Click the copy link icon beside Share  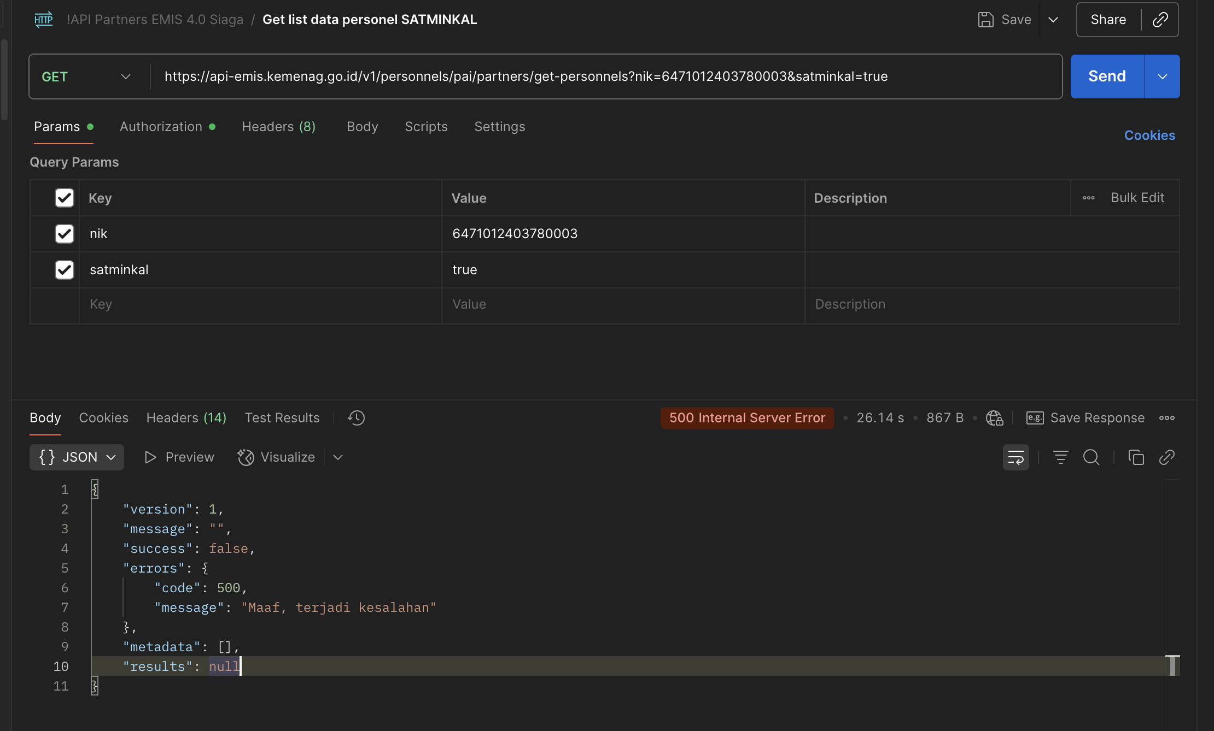(1160, 20)
